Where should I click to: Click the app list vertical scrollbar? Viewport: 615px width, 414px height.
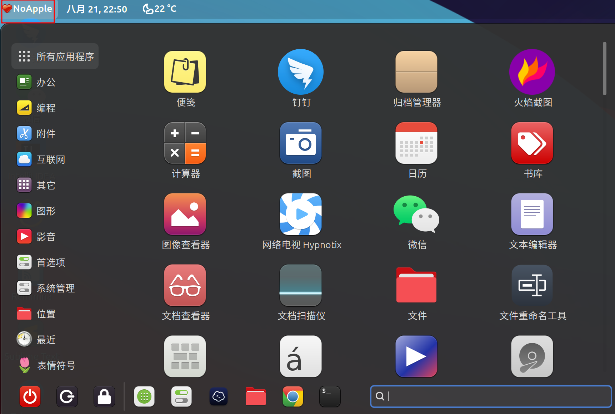(x=604, y=69)
